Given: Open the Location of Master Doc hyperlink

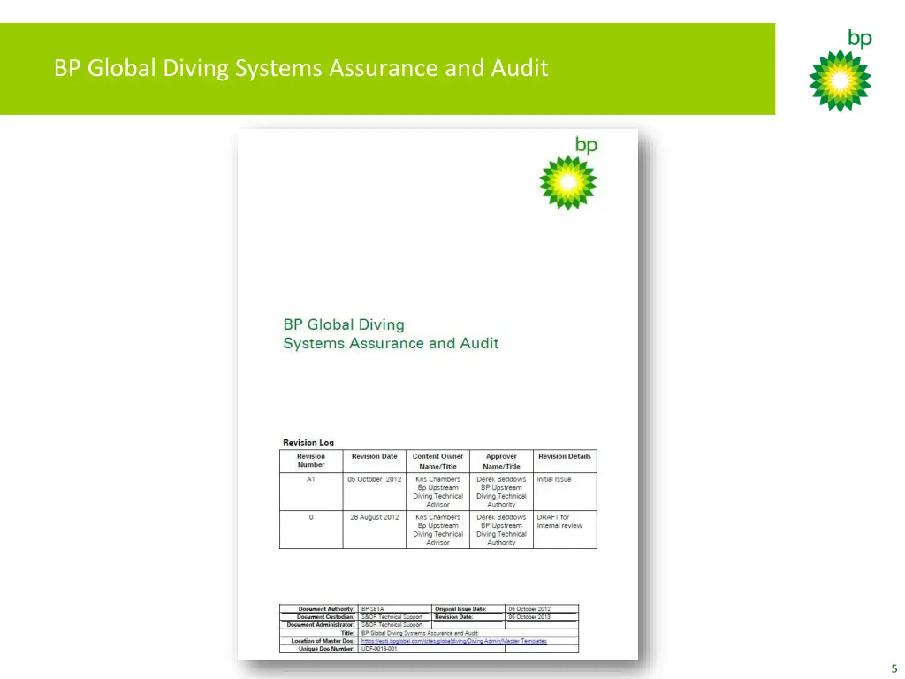Looking at the screenshot, I should coord(453,641).
